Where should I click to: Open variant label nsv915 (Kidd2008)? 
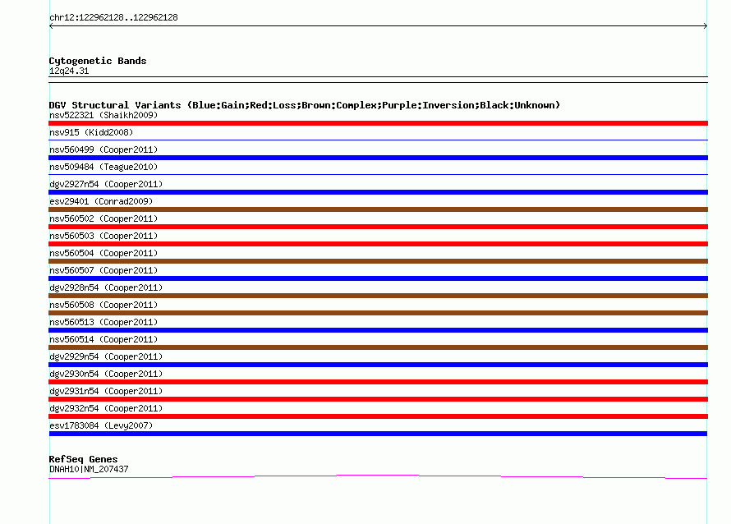coord(91,132)
